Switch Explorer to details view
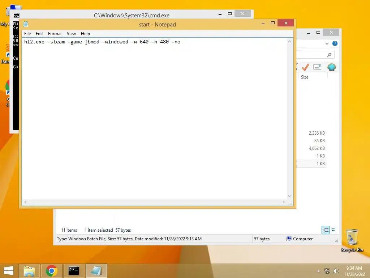This screenshot has height=278, width=370. pyautogui.click(x=326, y=230)
